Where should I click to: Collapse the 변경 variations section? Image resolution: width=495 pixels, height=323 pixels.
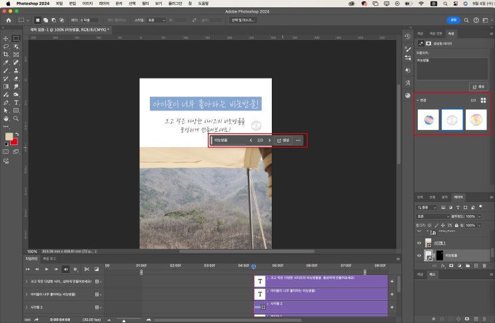click(x=417, y=100)
